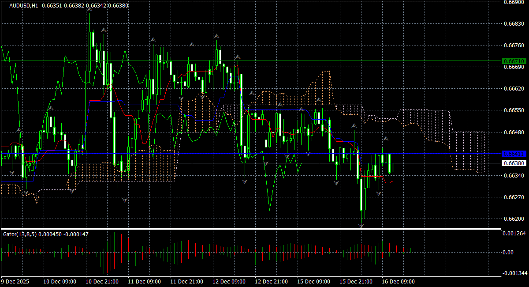Viewport: 529px width, 287px height.
Task: Click the -0.000147 Gator value readout
Action: coord(77,234)
